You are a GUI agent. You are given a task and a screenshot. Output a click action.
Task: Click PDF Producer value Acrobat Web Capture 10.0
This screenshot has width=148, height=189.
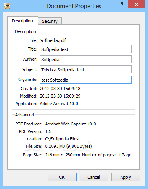pos(70,124)
